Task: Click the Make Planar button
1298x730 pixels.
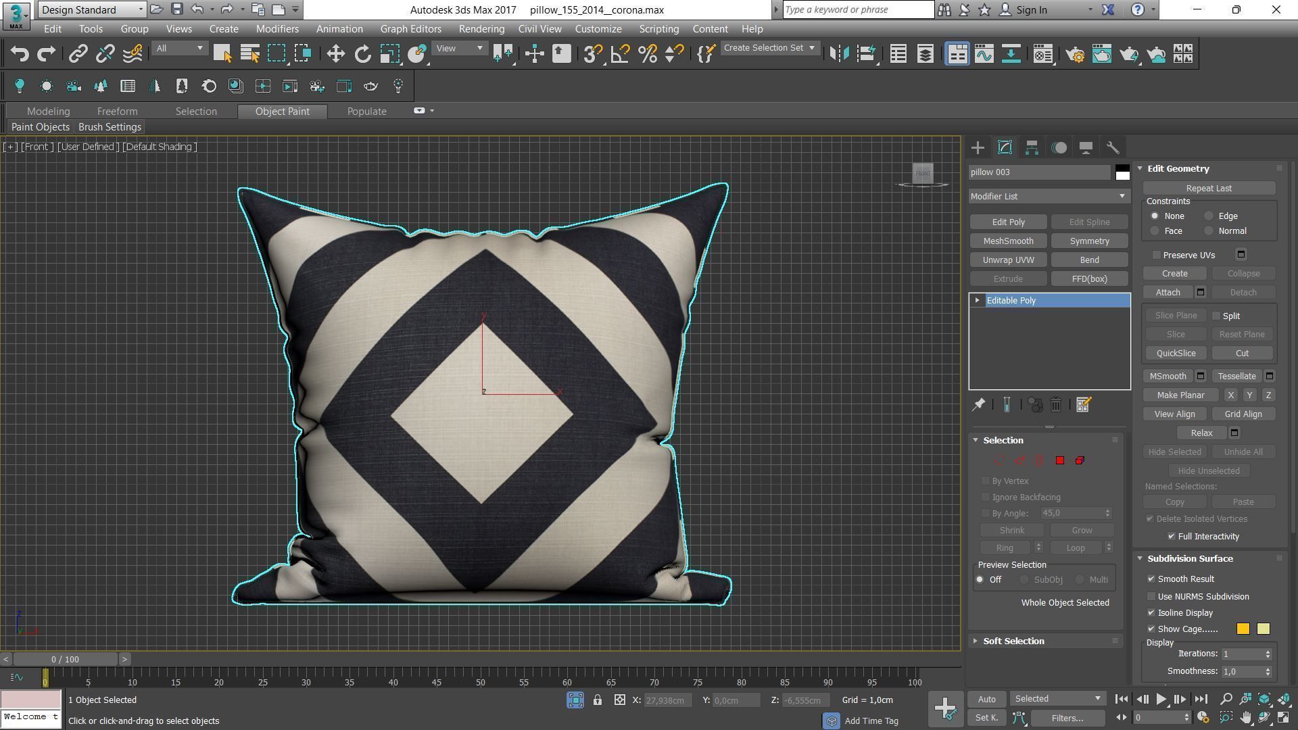Action: (x=1180, y=395)
